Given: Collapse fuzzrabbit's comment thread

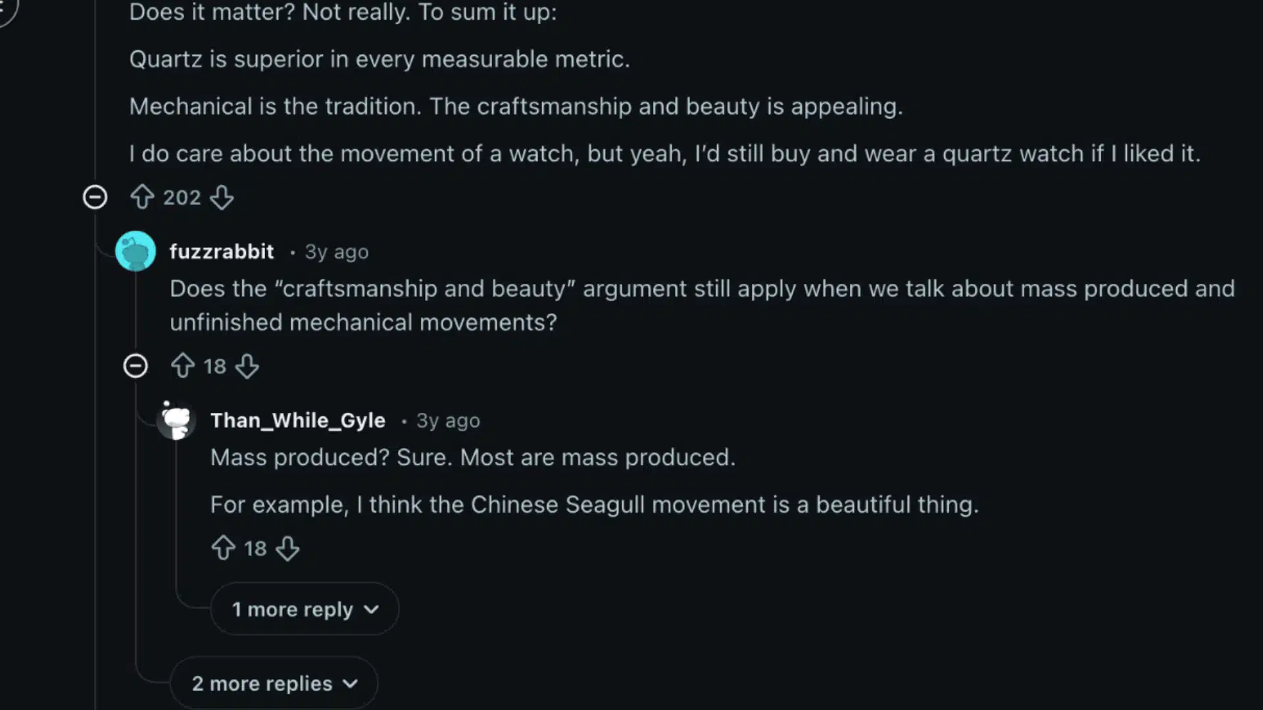Looking at the screenshot, I should coord(136,366).
